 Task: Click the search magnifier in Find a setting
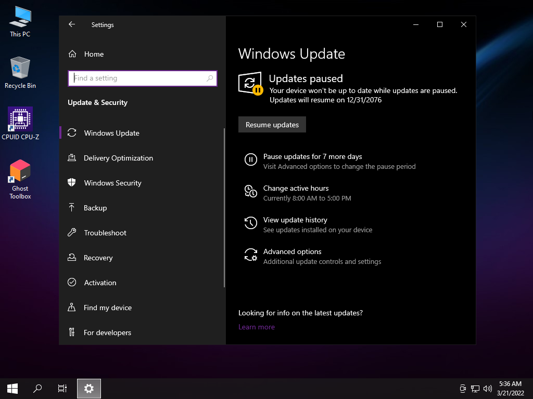click(210, 78)
